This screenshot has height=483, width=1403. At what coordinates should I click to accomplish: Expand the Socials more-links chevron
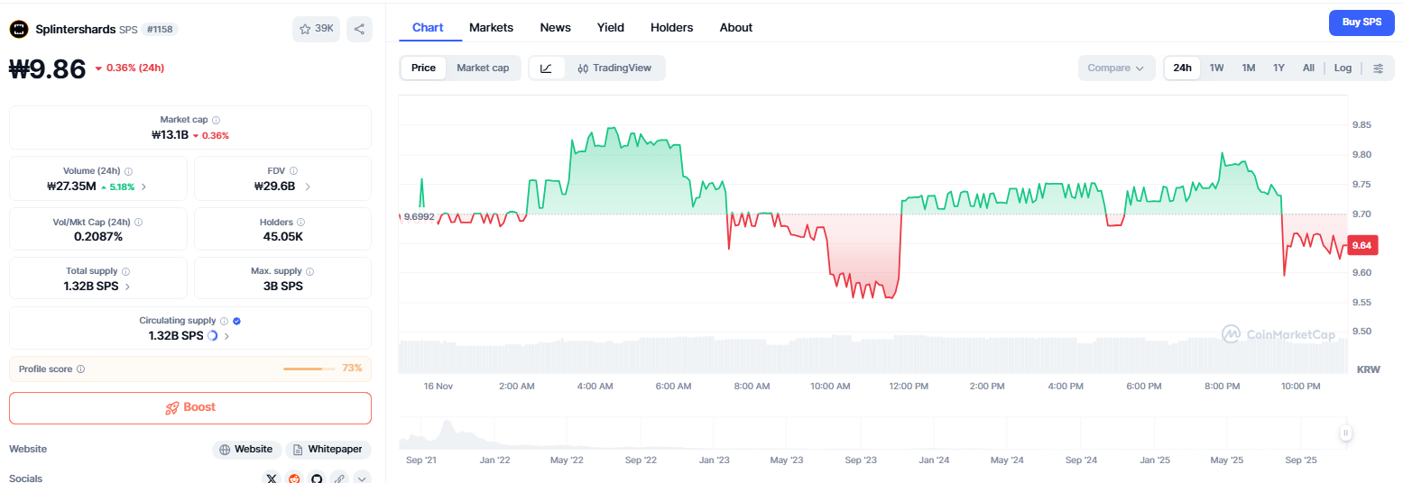361,478
